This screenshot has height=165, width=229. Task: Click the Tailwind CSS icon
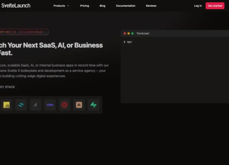21,105
